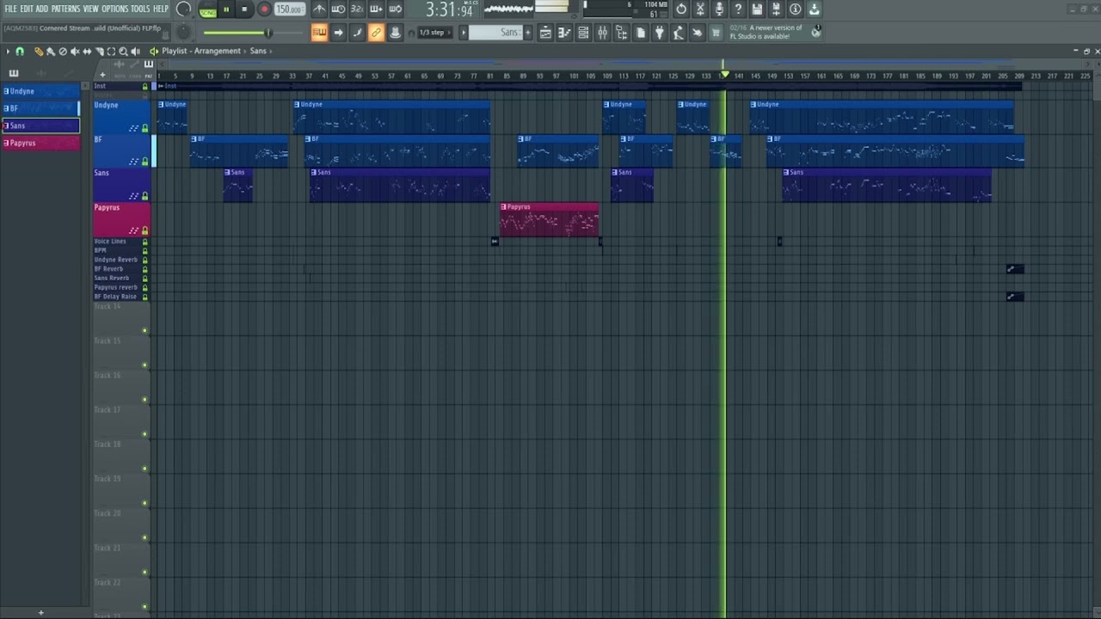Stop playback with the stop button
This screenshot has height=619, width=1101.
coord(244,9)
